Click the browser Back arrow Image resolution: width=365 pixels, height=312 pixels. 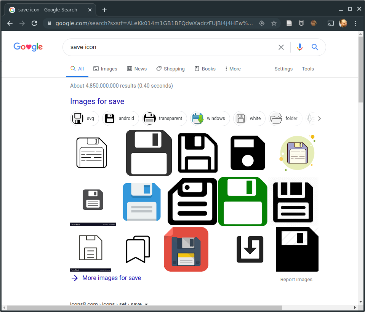[x=10, y=23]
